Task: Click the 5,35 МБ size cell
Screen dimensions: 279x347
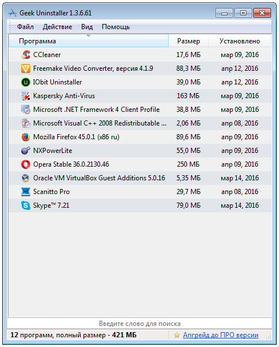Action: tap(188, 178)
